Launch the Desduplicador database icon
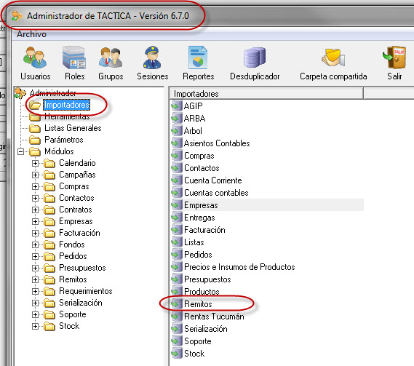414x366 pixels. 255,57
